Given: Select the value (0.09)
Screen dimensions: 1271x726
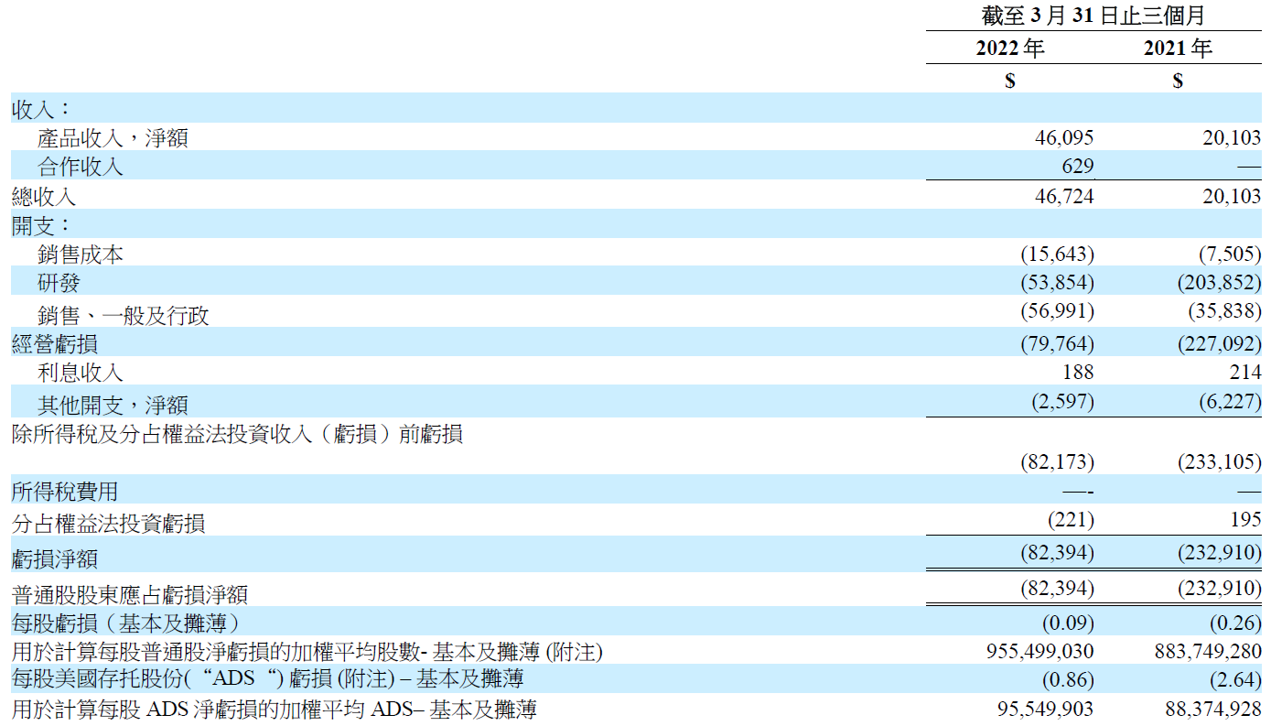Looking at the screenshot, I should (1068, 623).
